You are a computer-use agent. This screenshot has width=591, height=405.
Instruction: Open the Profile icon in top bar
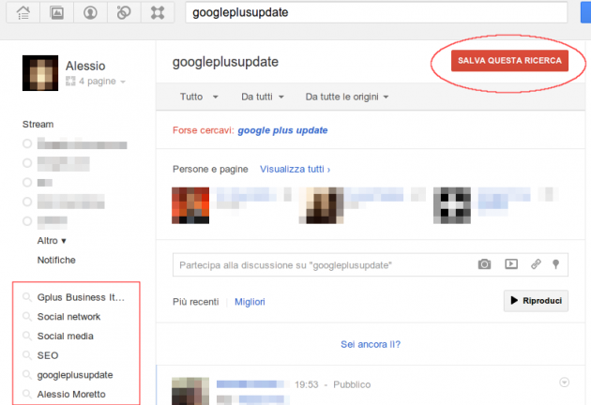pyautogui.click(x=90, y=12)
